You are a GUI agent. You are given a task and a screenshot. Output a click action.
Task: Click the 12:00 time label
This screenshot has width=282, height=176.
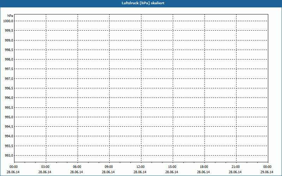click(141, 167)
